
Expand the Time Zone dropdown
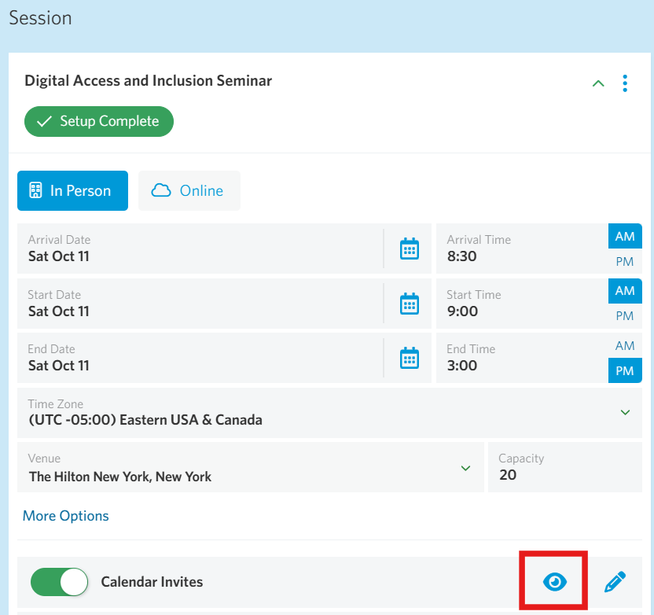pyautogui.click(x=625, y=412)
